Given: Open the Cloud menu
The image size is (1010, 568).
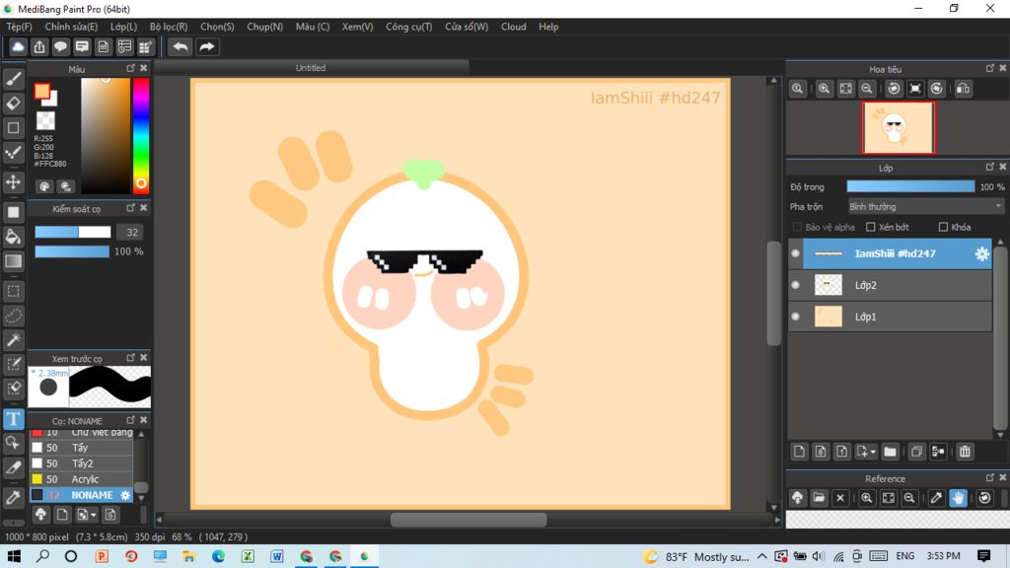Looking at the screenshot, I should pyautogui.click(x=513, y=27).
